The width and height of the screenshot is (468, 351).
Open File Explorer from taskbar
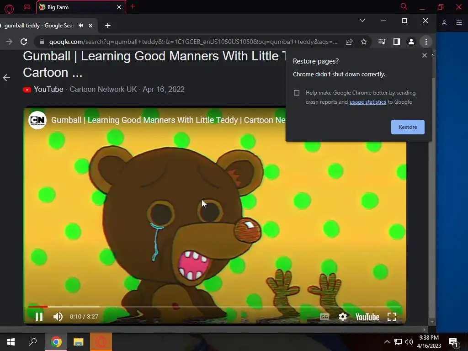tap(79, 342)
